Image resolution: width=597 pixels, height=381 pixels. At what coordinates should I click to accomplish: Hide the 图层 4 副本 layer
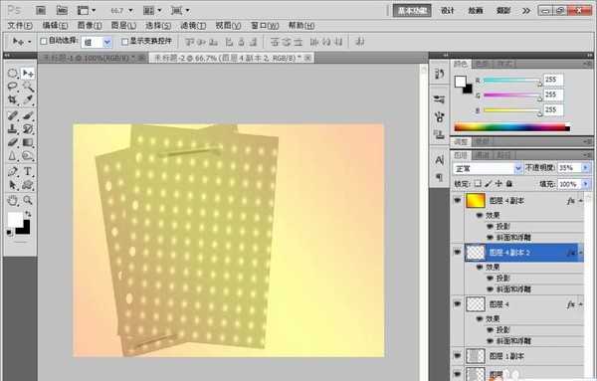tap(458, 200)
